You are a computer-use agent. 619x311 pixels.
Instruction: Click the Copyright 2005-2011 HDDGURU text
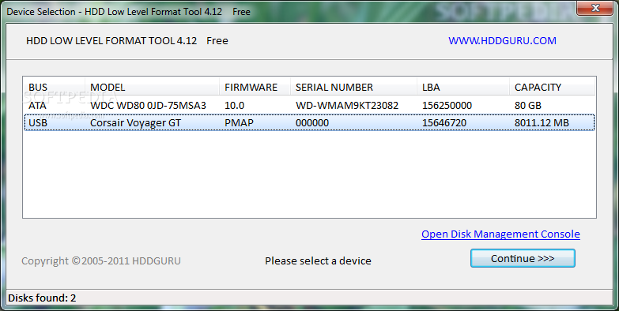tap(101, 261)
